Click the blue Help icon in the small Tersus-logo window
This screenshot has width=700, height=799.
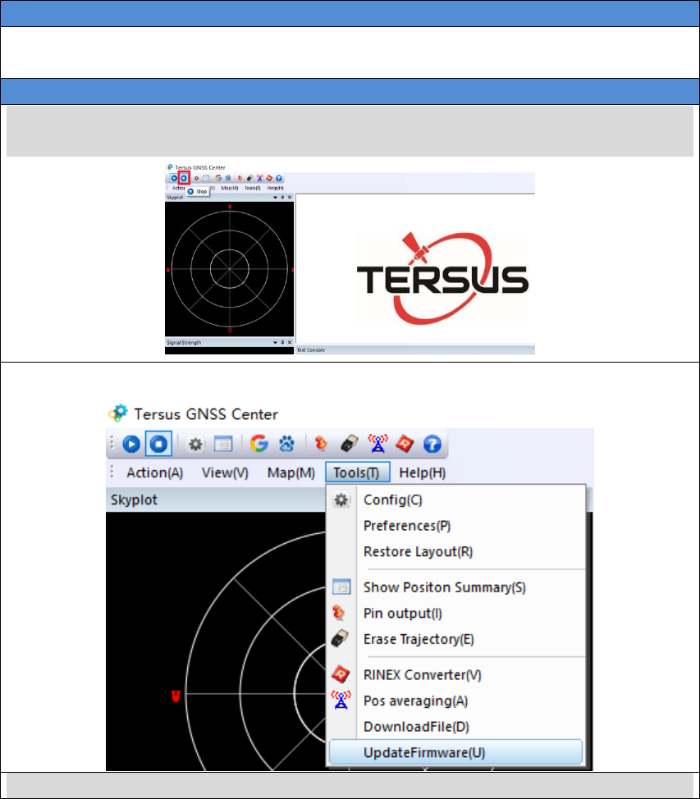(279, 178)
